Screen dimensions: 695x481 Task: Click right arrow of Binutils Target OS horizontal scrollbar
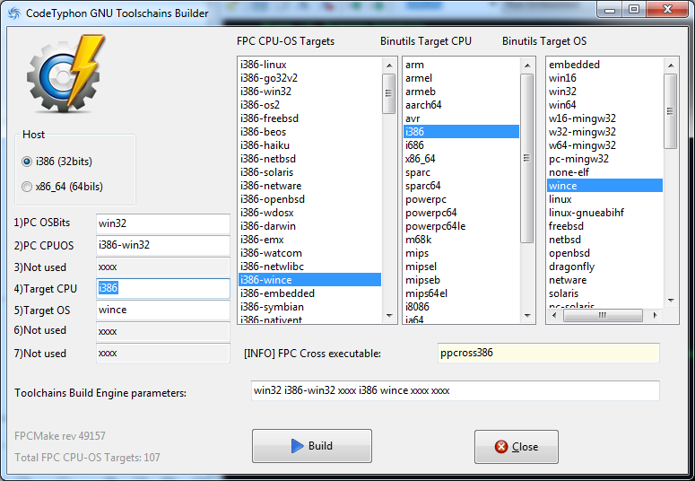pos(656,316)
